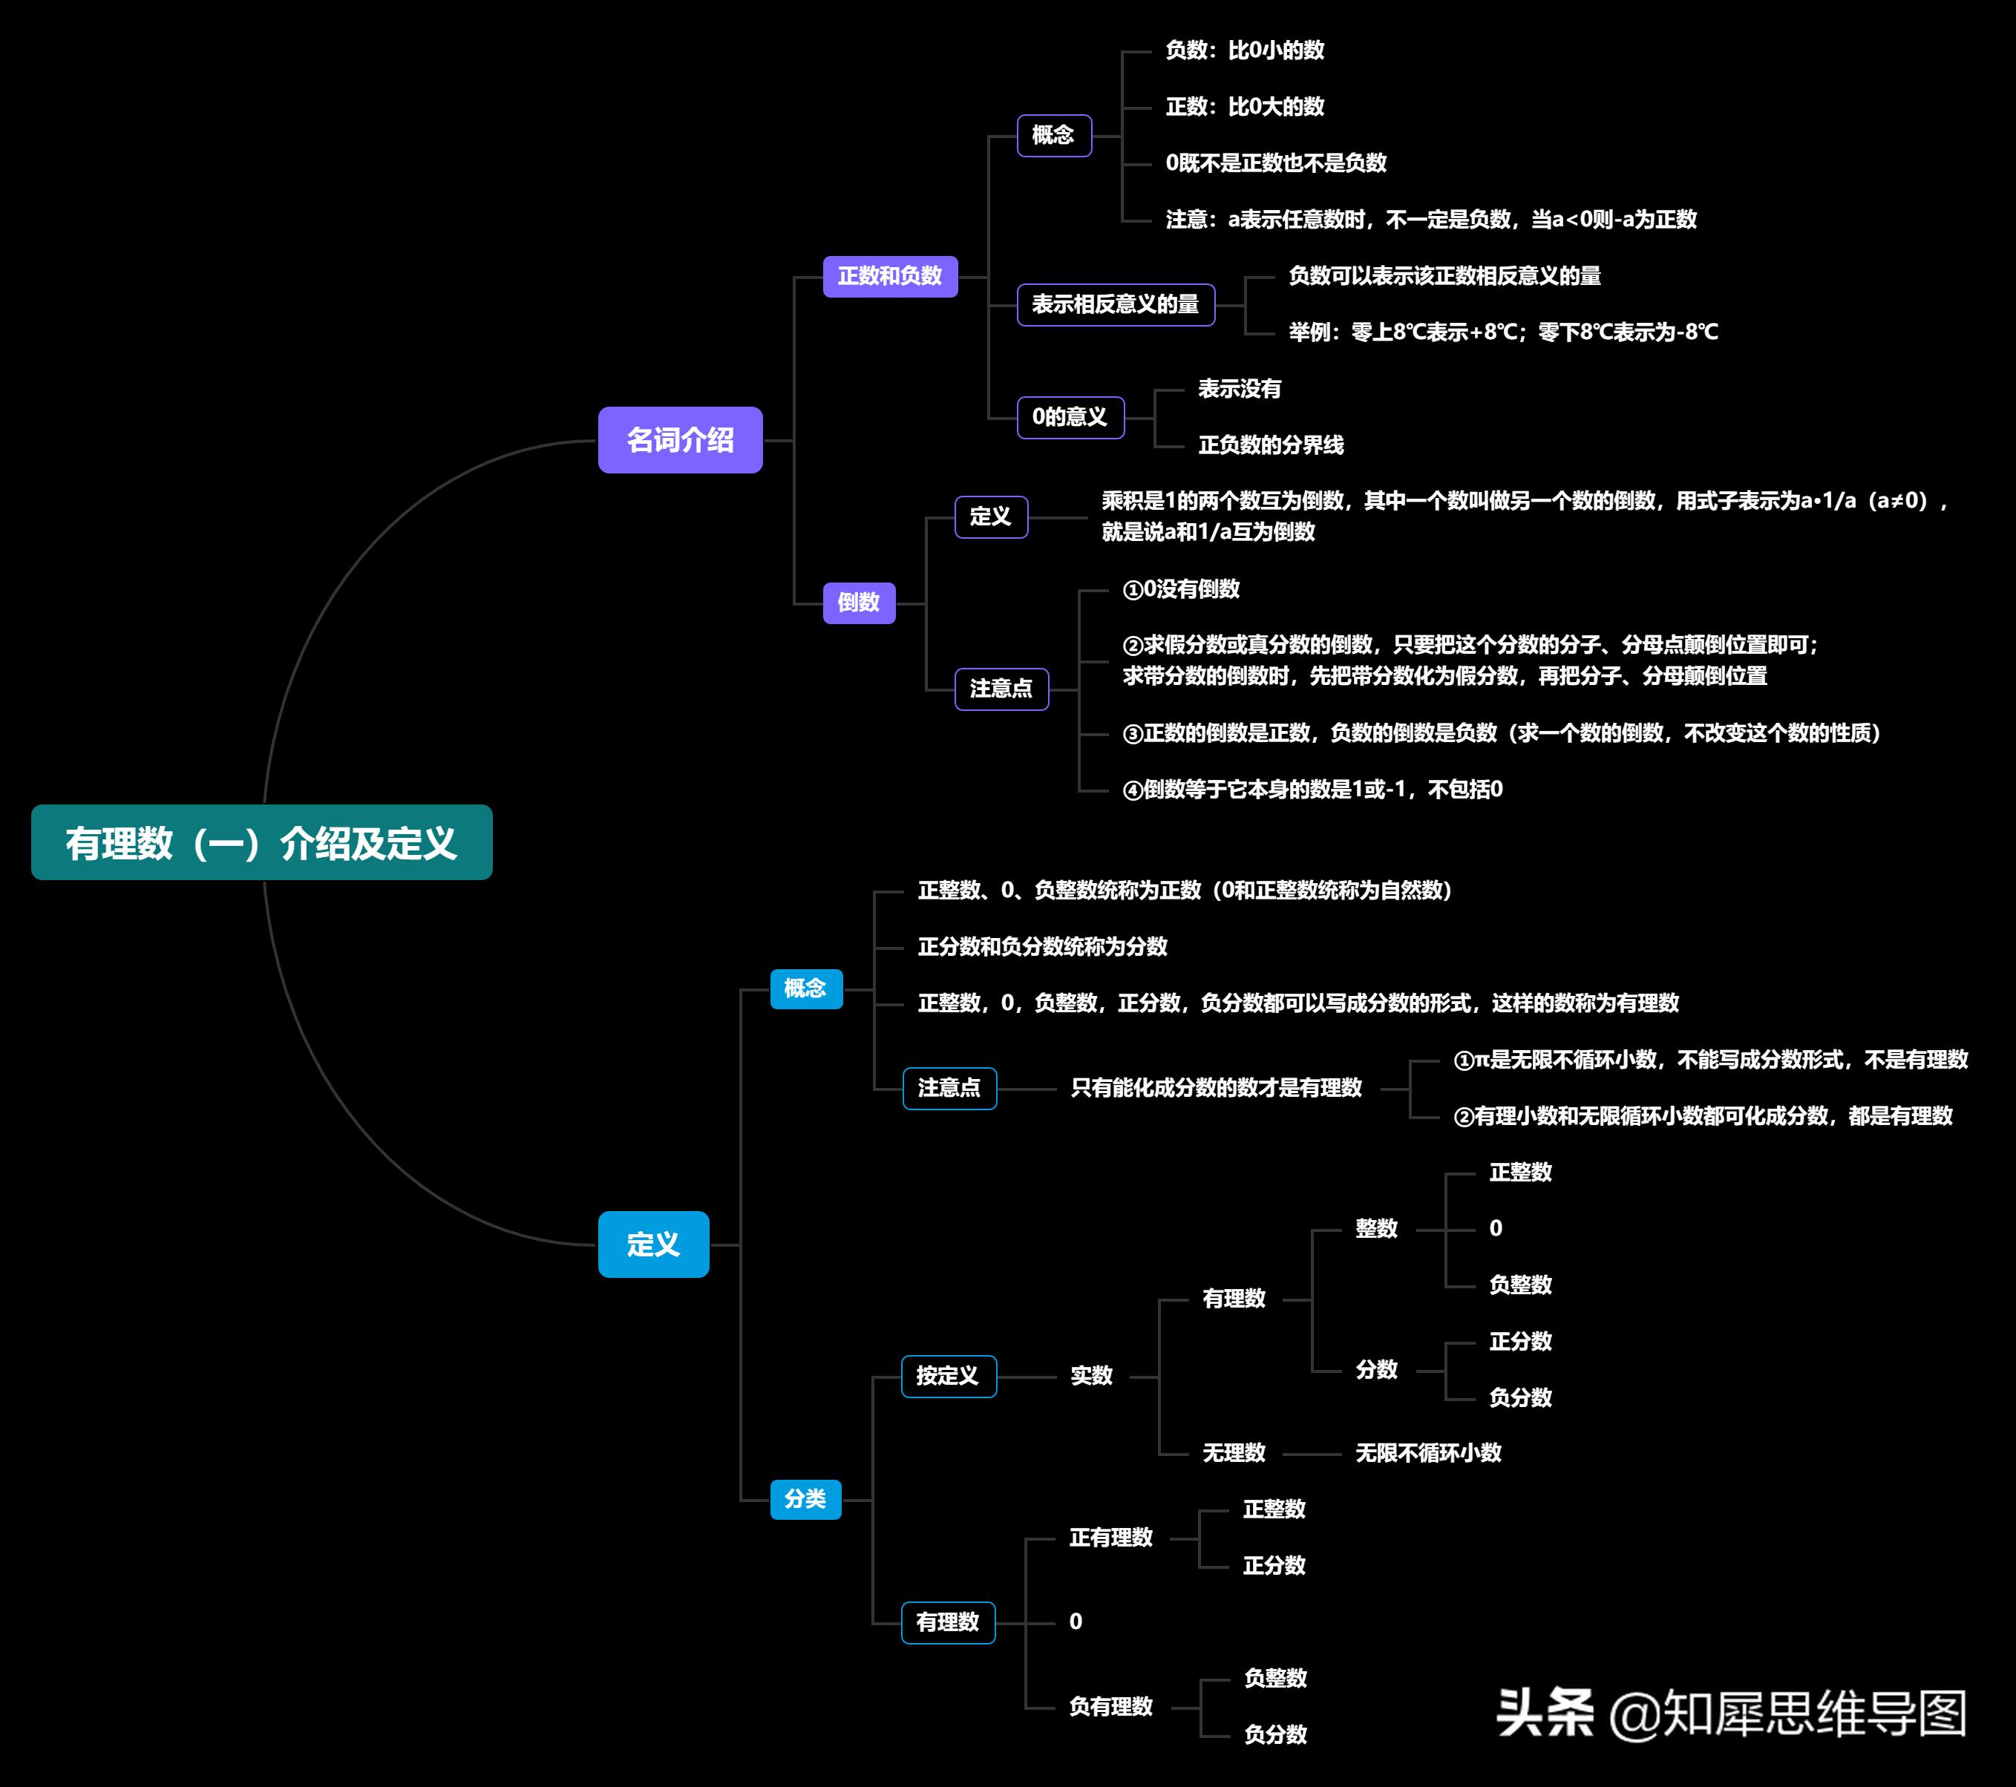Select the 按定义 outlined node
This screenshot has height=1787, width=2016.
point(948,1376)
